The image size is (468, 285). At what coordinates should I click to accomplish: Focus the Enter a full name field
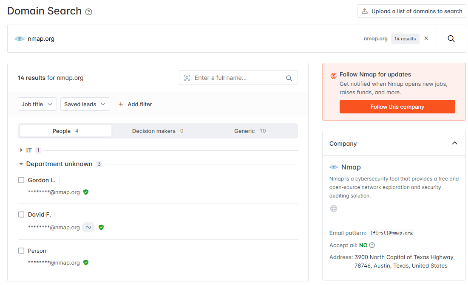tap(238, 78)
